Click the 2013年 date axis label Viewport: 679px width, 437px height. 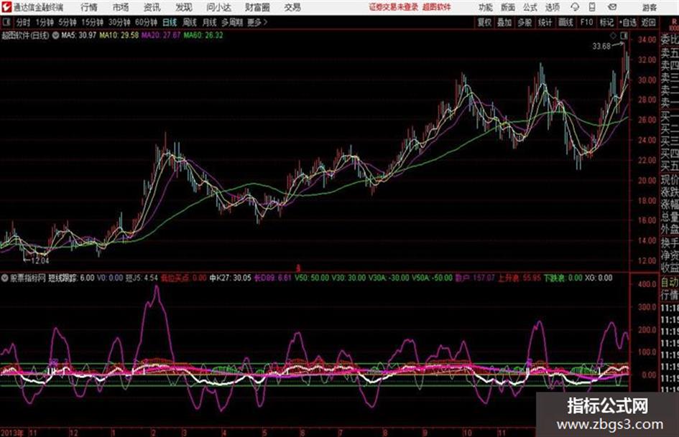tap(12, 433)
